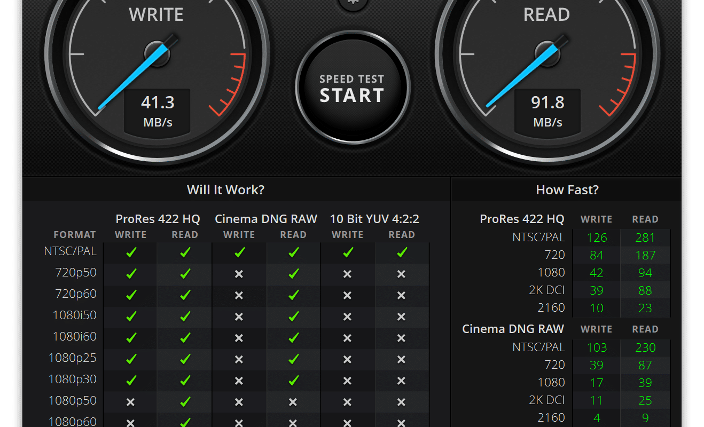Click the 1080p25 Cinema DNG RAW read checkmark
Viewport: 704px width, 427px height.
pyautogui.click(x=293, y=359)
